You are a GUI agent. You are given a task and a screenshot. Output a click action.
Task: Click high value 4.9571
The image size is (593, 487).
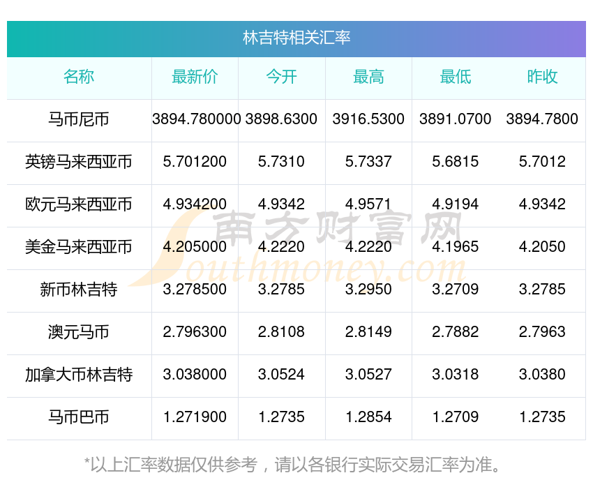click(x=368, y=204)
